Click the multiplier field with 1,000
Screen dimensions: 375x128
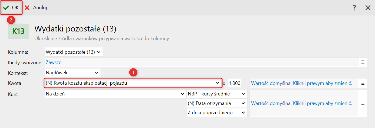[x=234, y=83]
